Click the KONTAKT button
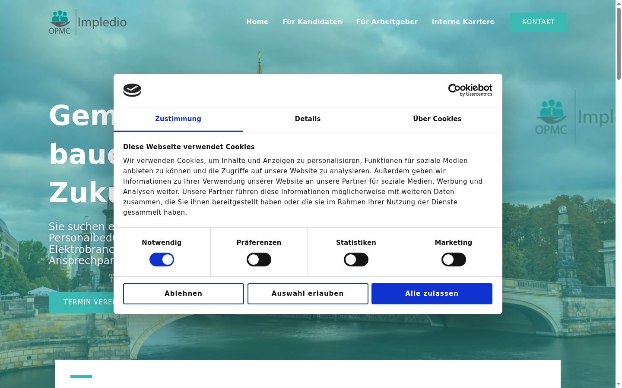The image size is (622, 388). click(x=538, y=22)
